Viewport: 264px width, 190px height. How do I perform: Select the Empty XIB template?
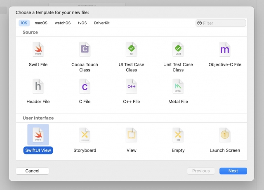[178, 135]
